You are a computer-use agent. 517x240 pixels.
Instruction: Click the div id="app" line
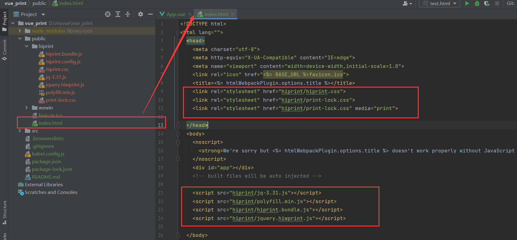[223, 168]
